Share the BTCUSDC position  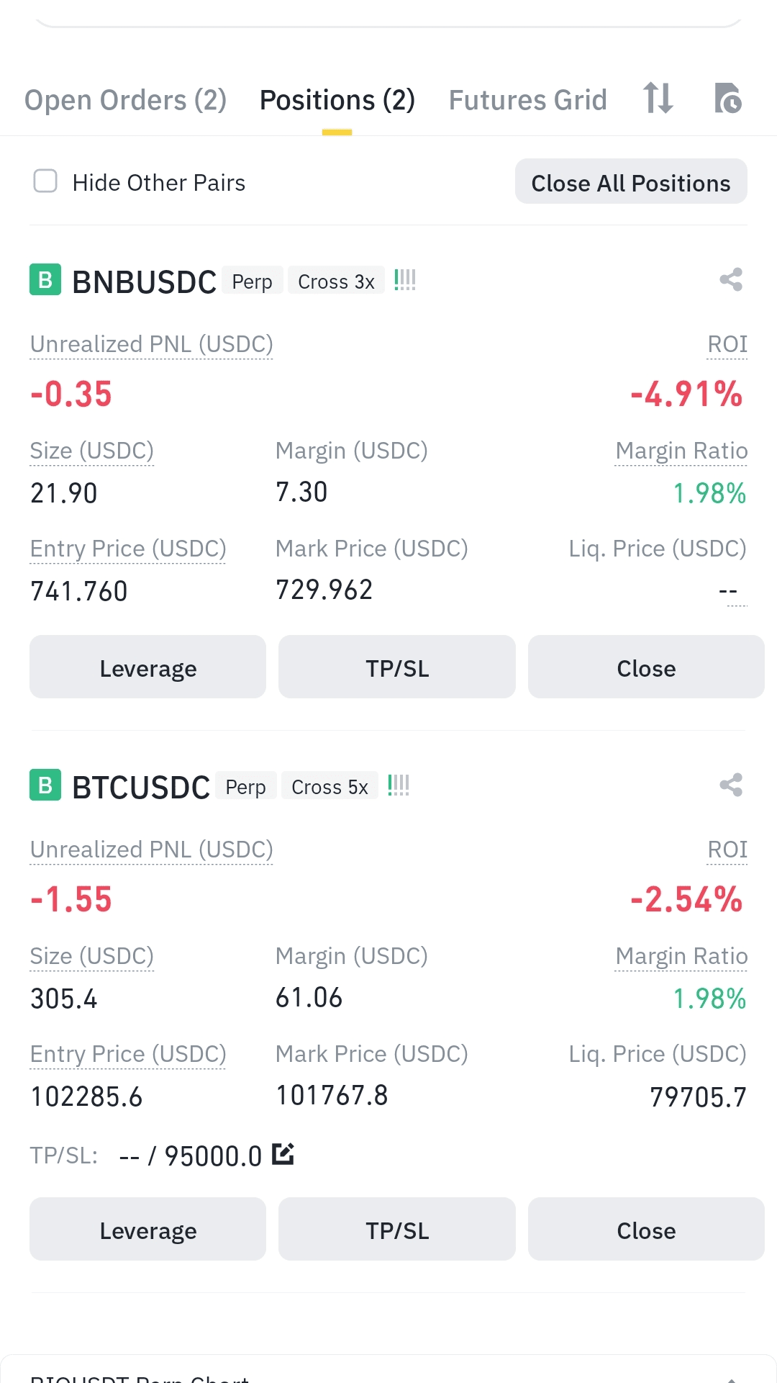731,785
